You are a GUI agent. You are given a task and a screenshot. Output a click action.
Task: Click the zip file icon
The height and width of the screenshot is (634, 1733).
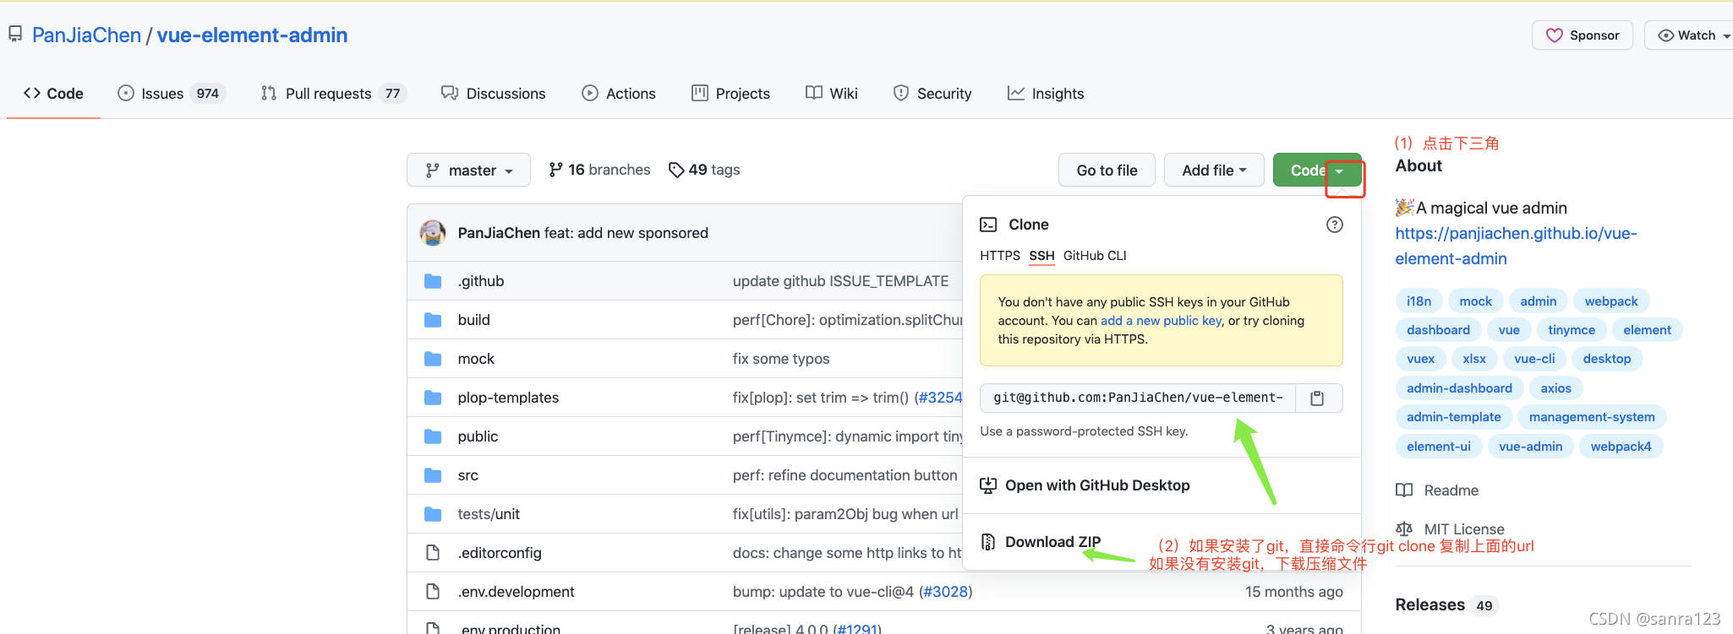[987, 542]
